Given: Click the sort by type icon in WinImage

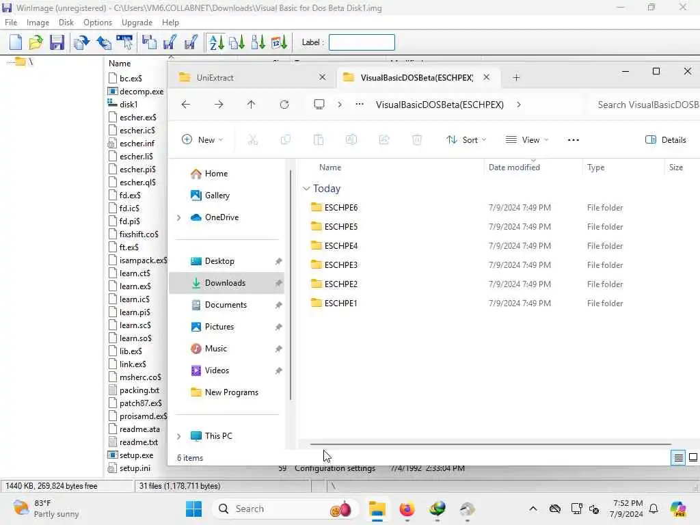Looking at the screenshot, I should coord(237,42).
